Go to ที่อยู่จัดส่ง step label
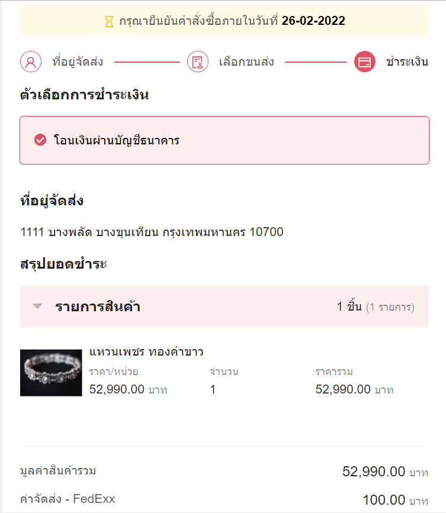446x513 pixels. 78,62
